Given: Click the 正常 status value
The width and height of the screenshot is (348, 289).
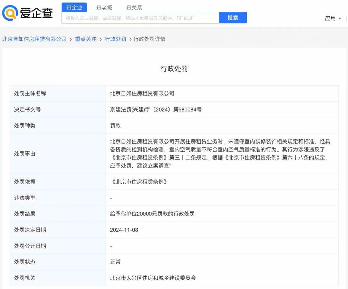Looking at the screenshot, I should click(115, 262).
